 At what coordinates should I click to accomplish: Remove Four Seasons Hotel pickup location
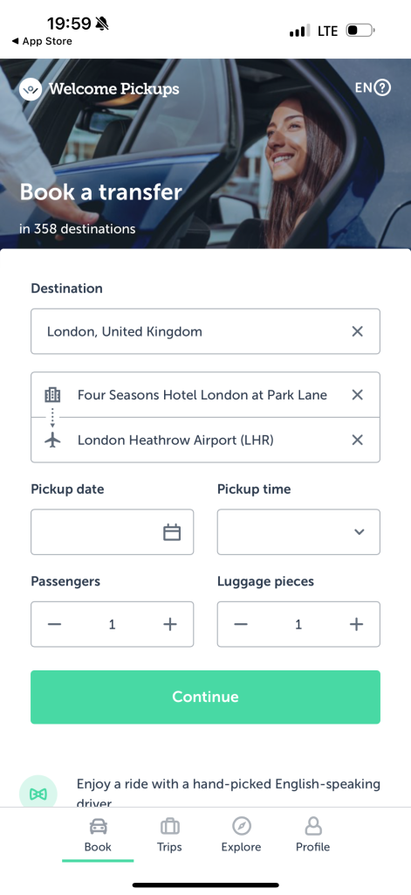[x=358, y=395]
